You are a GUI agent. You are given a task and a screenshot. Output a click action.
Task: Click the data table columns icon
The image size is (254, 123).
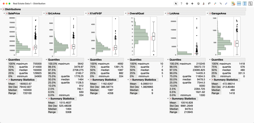[x=245, y=4]
